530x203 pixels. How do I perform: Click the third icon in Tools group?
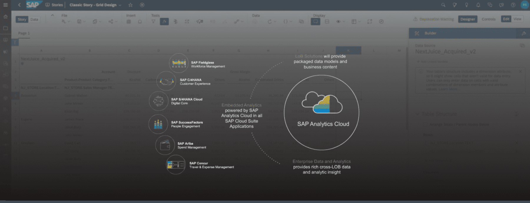[175, 21]
